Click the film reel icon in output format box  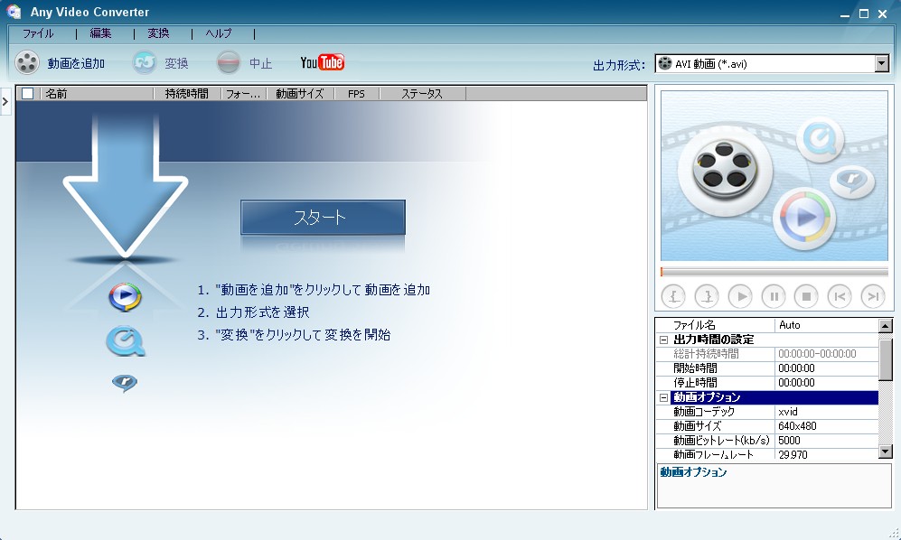pos(665,63)
